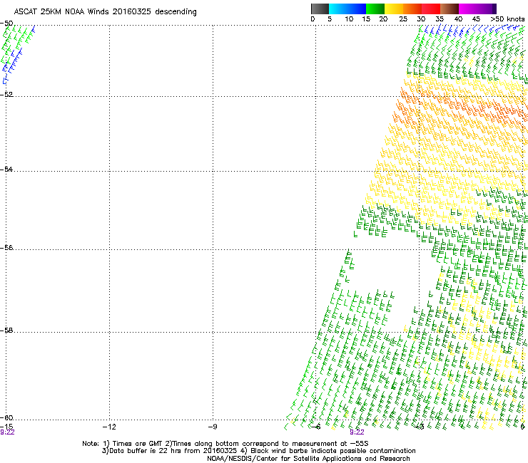Click the legend value "45" under color bar
This screenshot has width=528, height=463.
point(476,19)
